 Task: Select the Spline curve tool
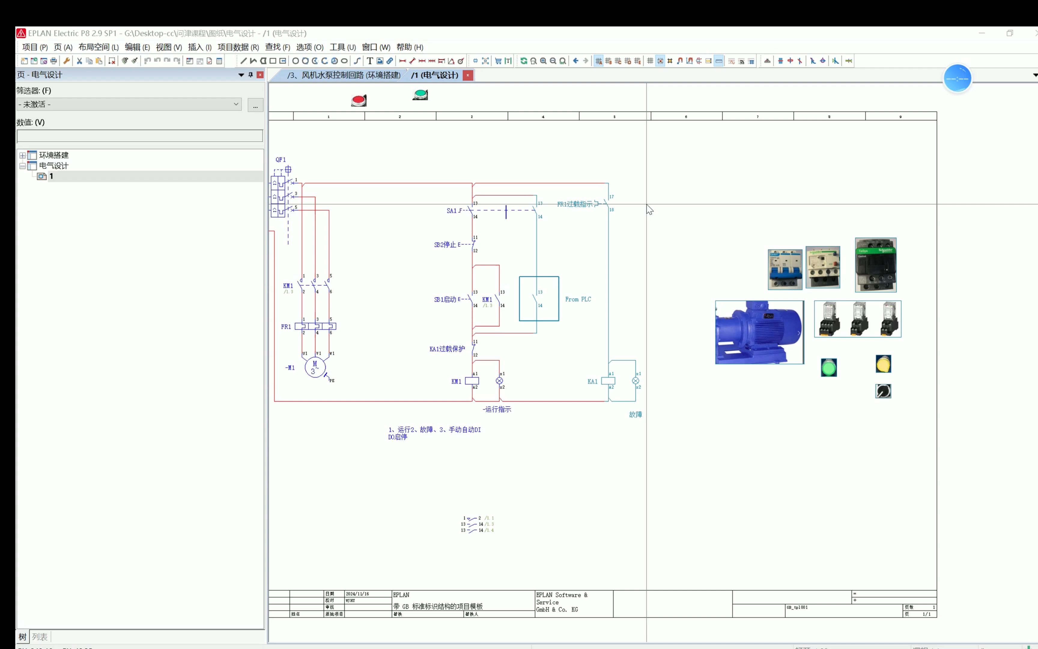click(357, 61)
